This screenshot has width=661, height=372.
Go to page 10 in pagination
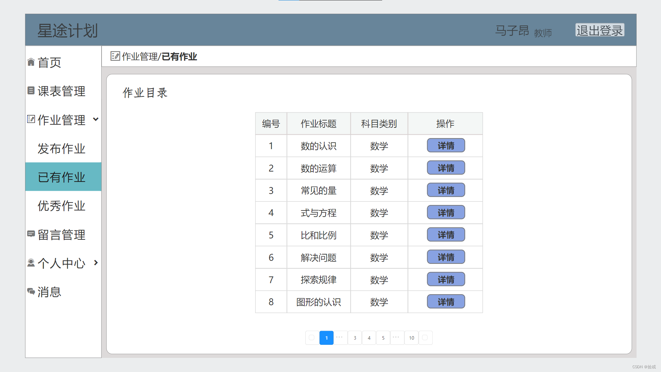point(411,338)
